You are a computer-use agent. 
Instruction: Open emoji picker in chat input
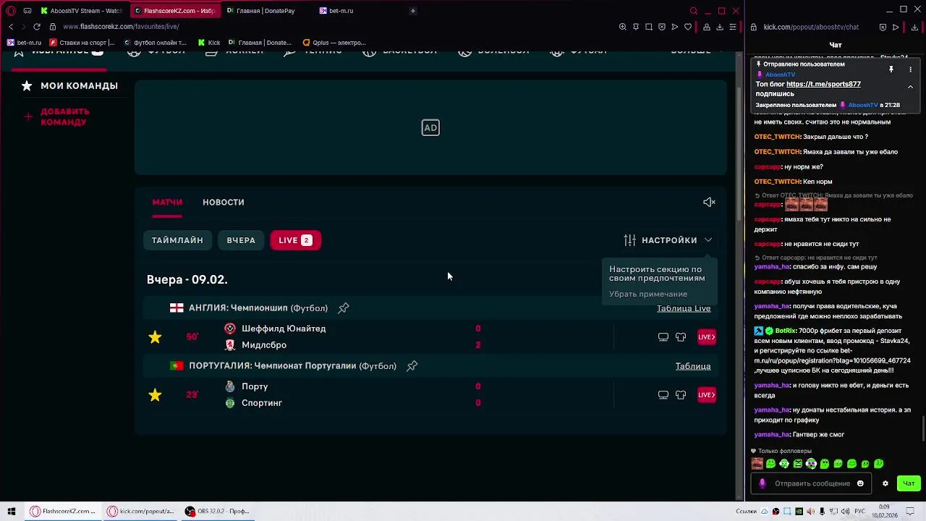pos(860,483)
